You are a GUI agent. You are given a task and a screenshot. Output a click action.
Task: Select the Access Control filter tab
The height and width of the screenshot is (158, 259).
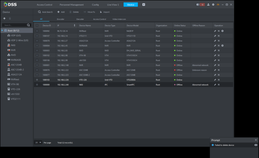[100, 19]
